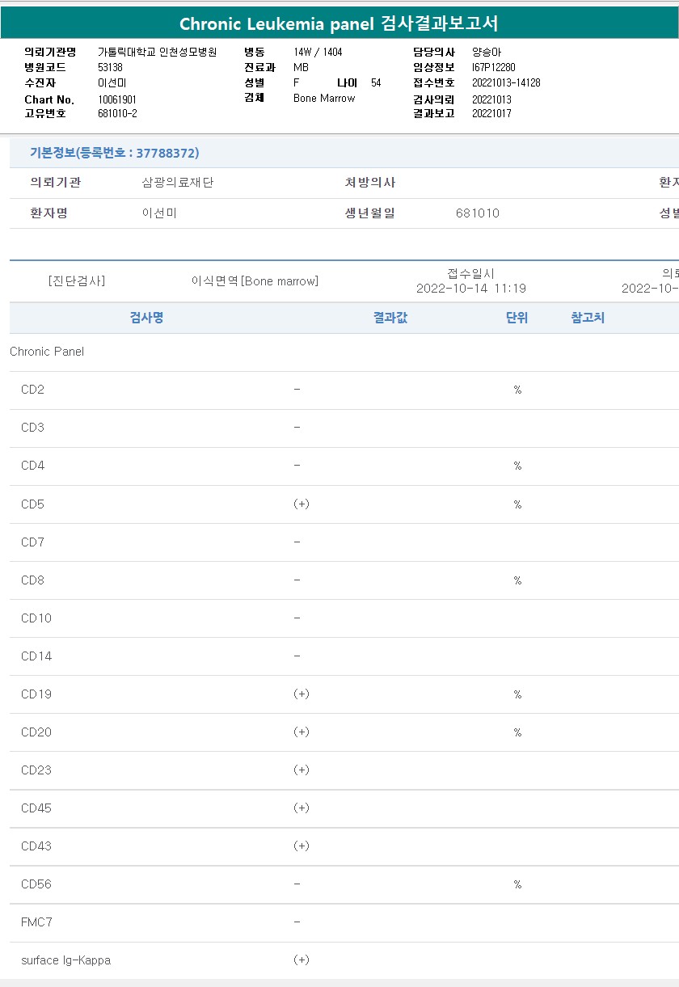Click the 'CD45' test name

tap(36, 808)
